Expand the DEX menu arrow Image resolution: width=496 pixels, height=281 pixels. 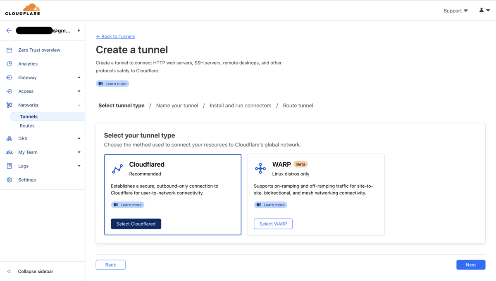[x=79, y=139]
